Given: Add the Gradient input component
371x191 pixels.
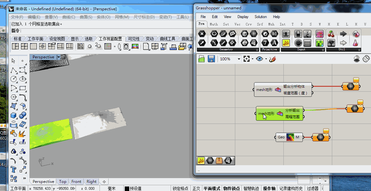Looking at the screenshot, I should click(319, 34).
